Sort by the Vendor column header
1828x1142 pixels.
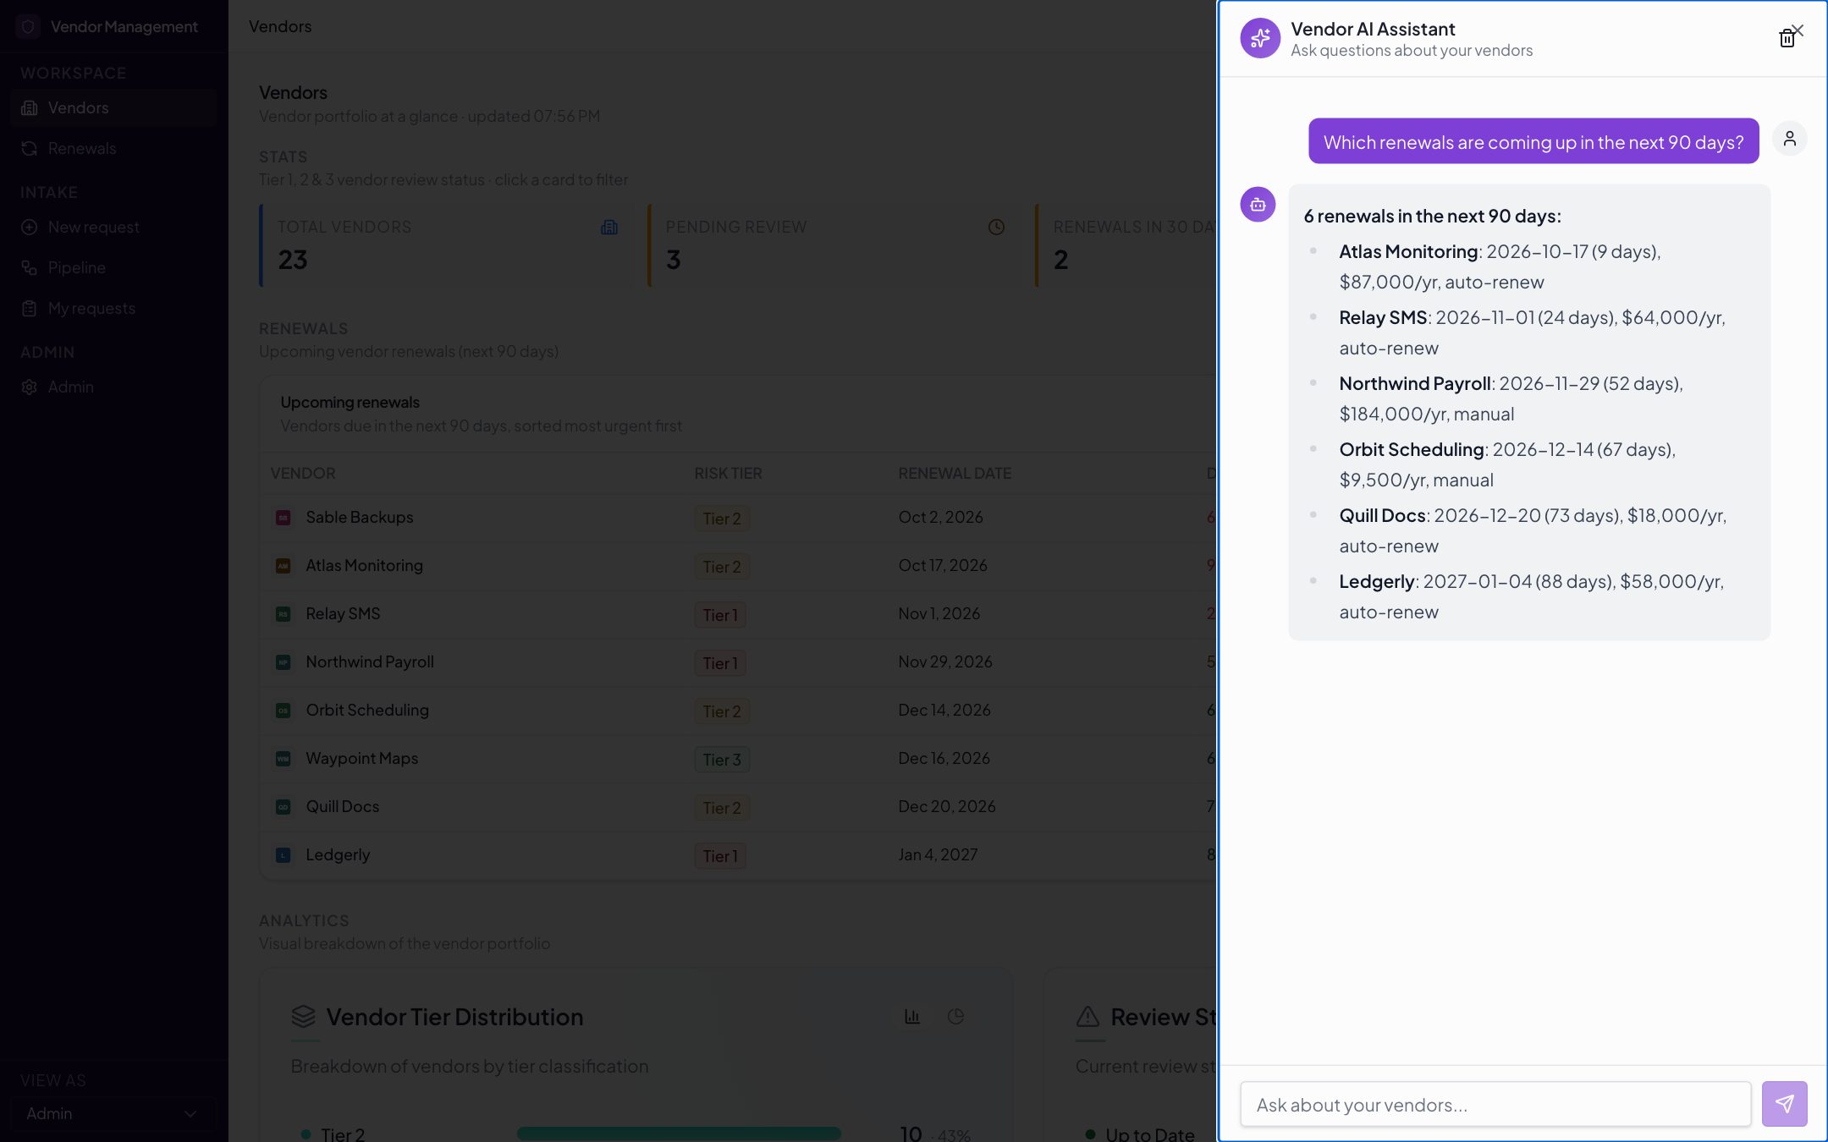point(303,473)
